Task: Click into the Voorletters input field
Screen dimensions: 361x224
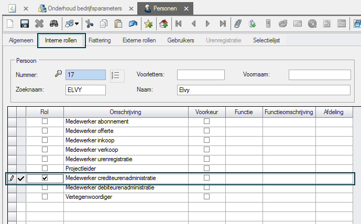Action: (200, 75)
